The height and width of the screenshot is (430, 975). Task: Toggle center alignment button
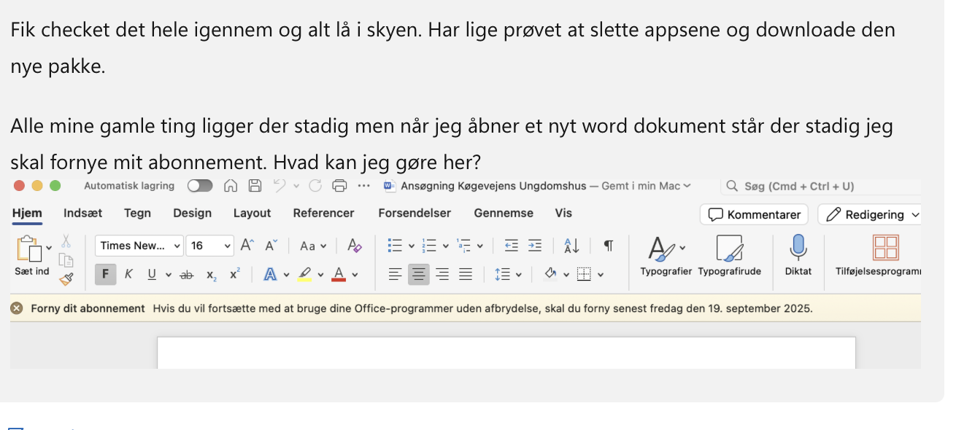[x=418, y=275]
